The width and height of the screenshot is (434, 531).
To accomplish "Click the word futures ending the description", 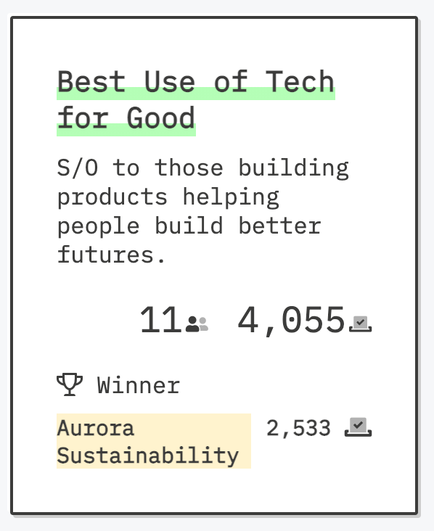I will (x=106, y=255).
